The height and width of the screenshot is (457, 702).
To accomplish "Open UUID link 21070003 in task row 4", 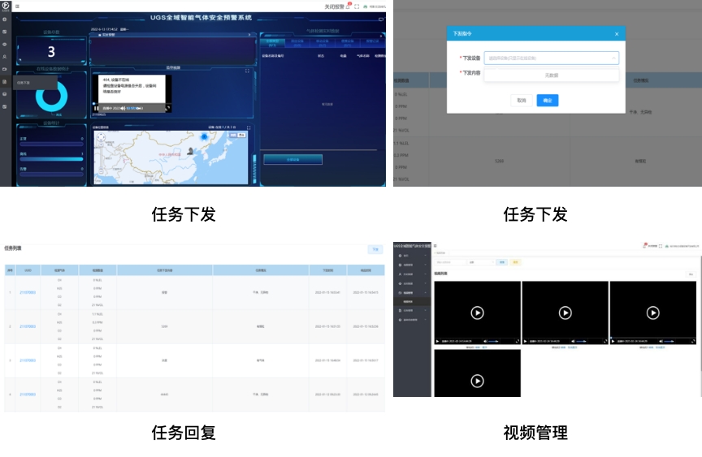I will coord(28,394).
